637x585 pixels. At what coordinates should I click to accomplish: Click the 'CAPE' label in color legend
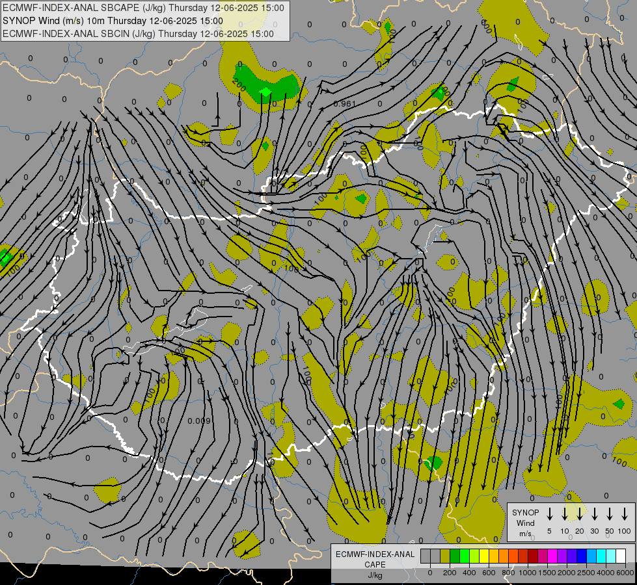click(x=375, y=565)
